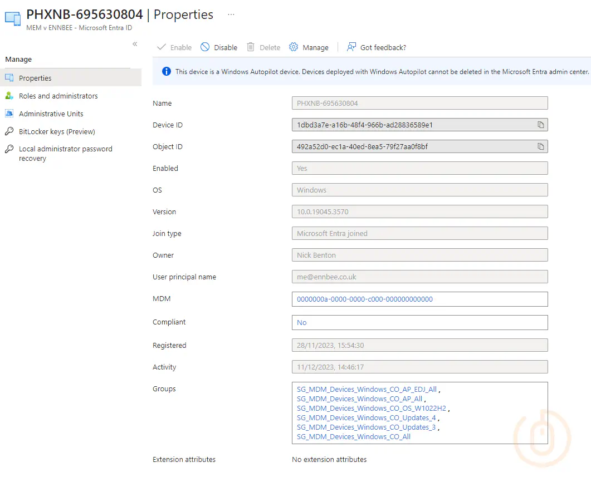Click the 'Extension attributes' label
The width and height of the screenshot is (591, 487).
pos(184,460)
